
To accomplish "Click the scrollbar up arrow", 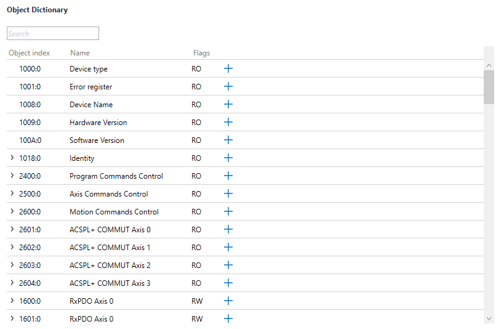I will pyautogui.click(x=489, y=65).
